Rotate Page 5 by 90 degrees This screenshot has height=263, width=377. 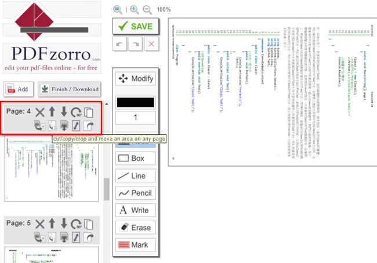(77, 224)
